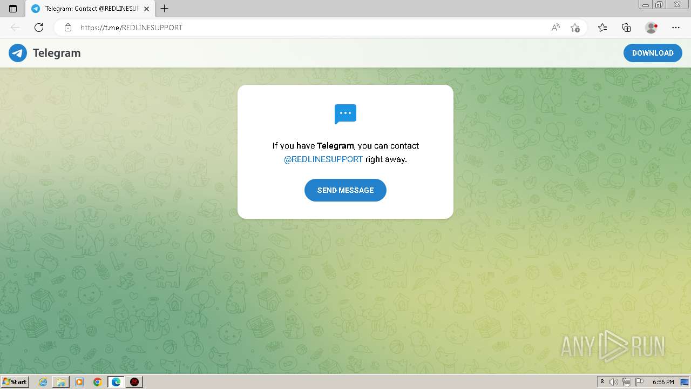Viewport: 691px width, 389px height.
Task: Show hidden system tray icons arrow
Action: [x=602, y=382]
